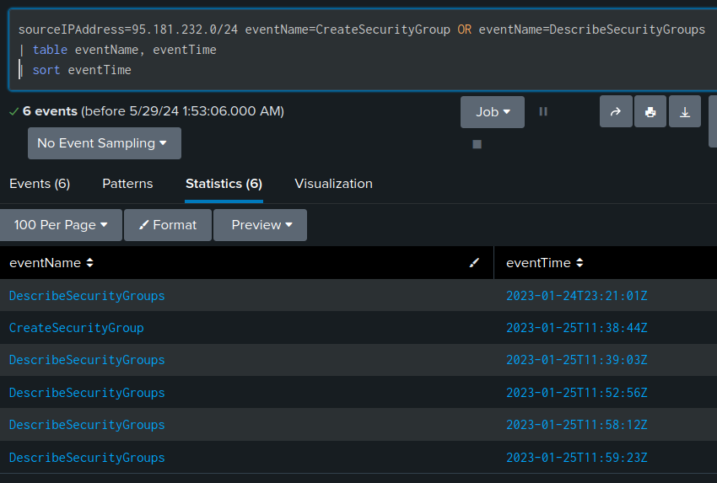Switch to the Events (6) tab
The width and height of the screenshot is (717, 483).
[x=40, y=184]
